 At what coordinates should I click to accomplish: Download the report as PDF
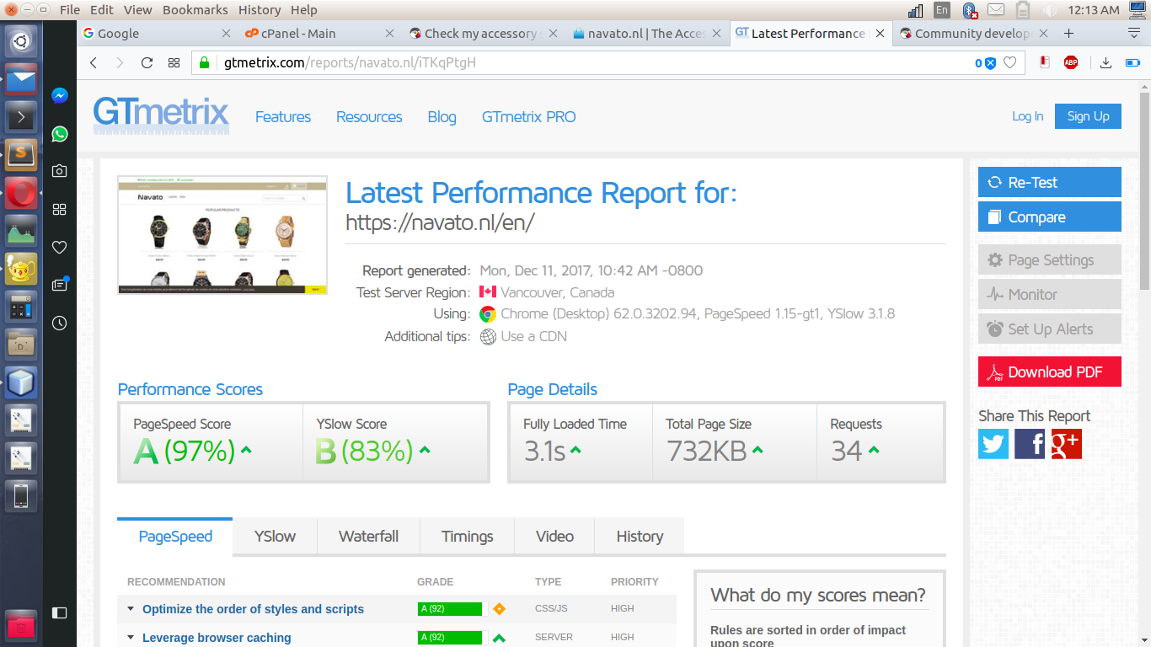1050,372
